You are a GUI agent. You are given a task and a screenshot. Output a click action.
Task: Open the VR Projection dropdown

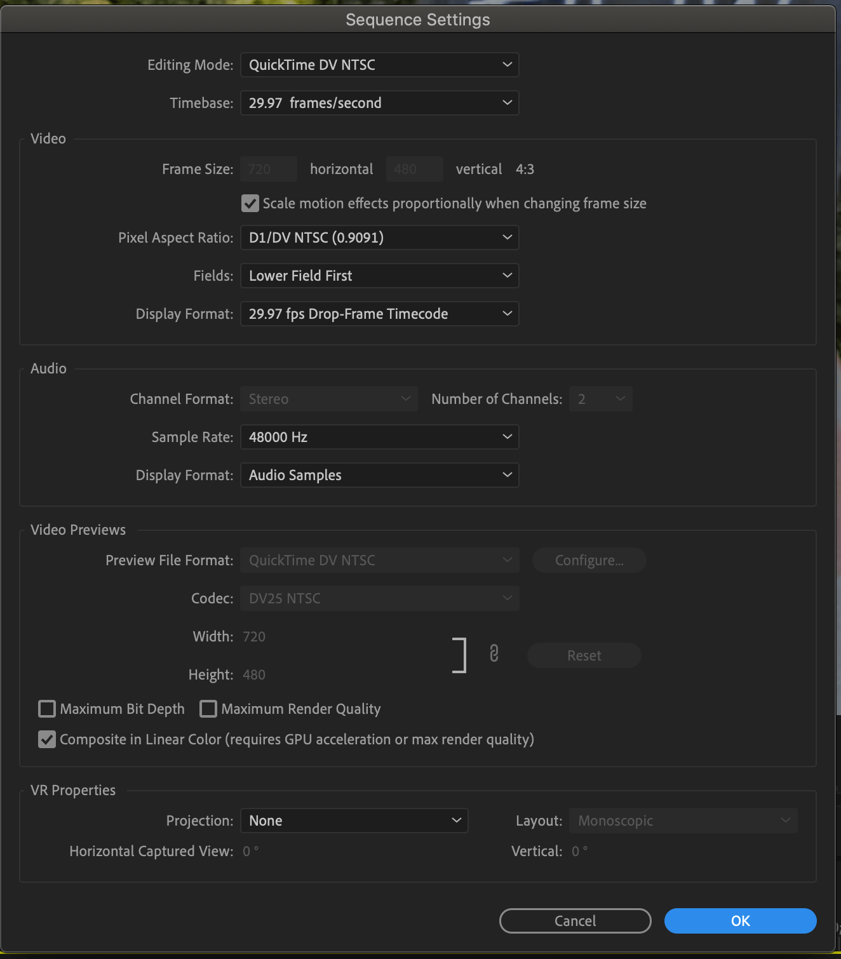(354, 820)
